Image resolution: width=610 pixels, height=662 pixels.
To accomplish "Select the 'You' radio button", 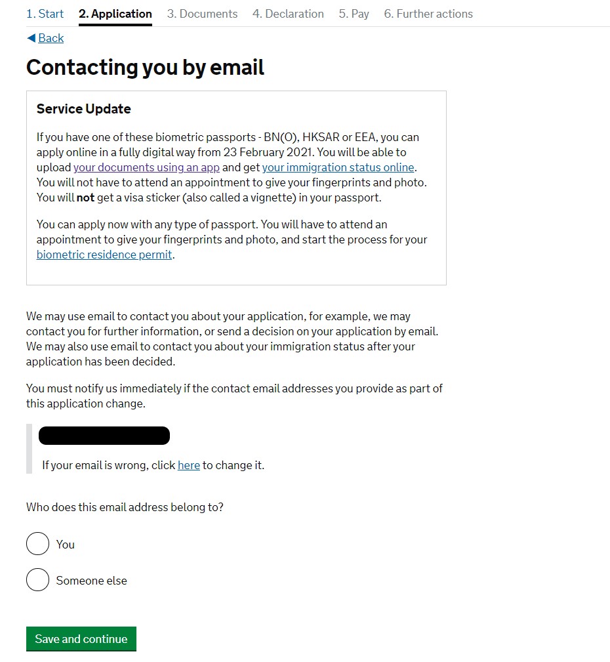I will 38,543.
